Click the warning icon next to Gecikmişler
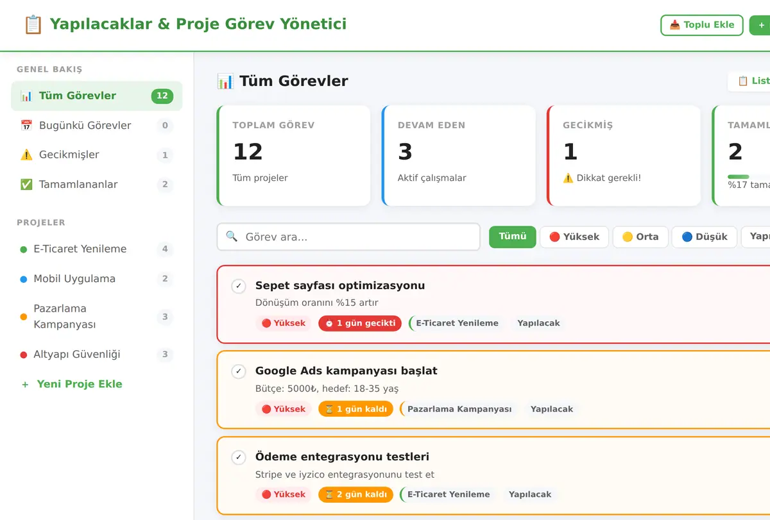Image resolution: width=770 pixels, height=520 pixels. pos(26,155)
